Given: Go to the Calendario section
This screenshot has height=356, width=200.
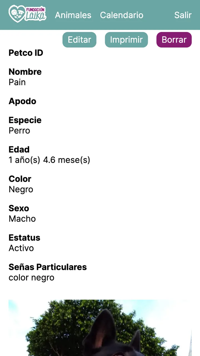Looking at the screenshot, I should [x=122, y=15].
